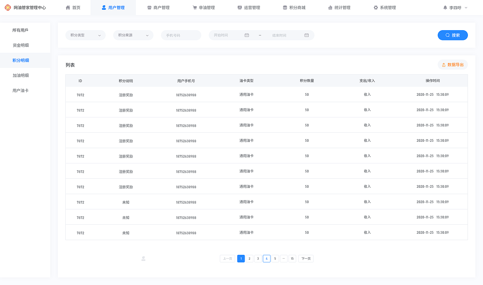Click the stack icon beside 积分商城
The height and width of the screenshot is (285, 483).
click(x=285, y=8)
